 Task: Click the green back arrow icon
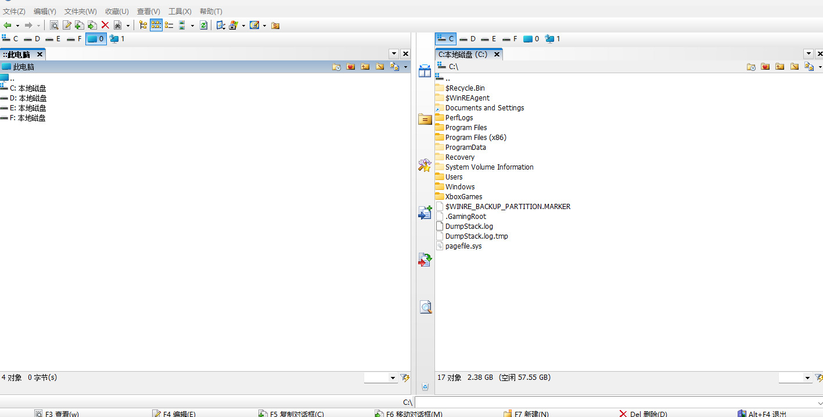(8, 25)
